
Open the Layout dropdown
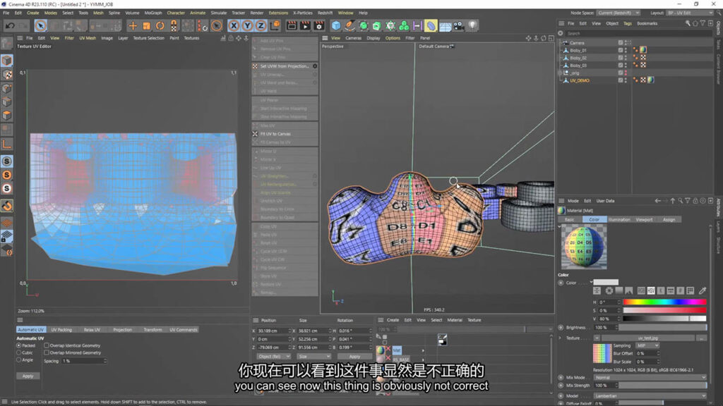tap(689, 13)
